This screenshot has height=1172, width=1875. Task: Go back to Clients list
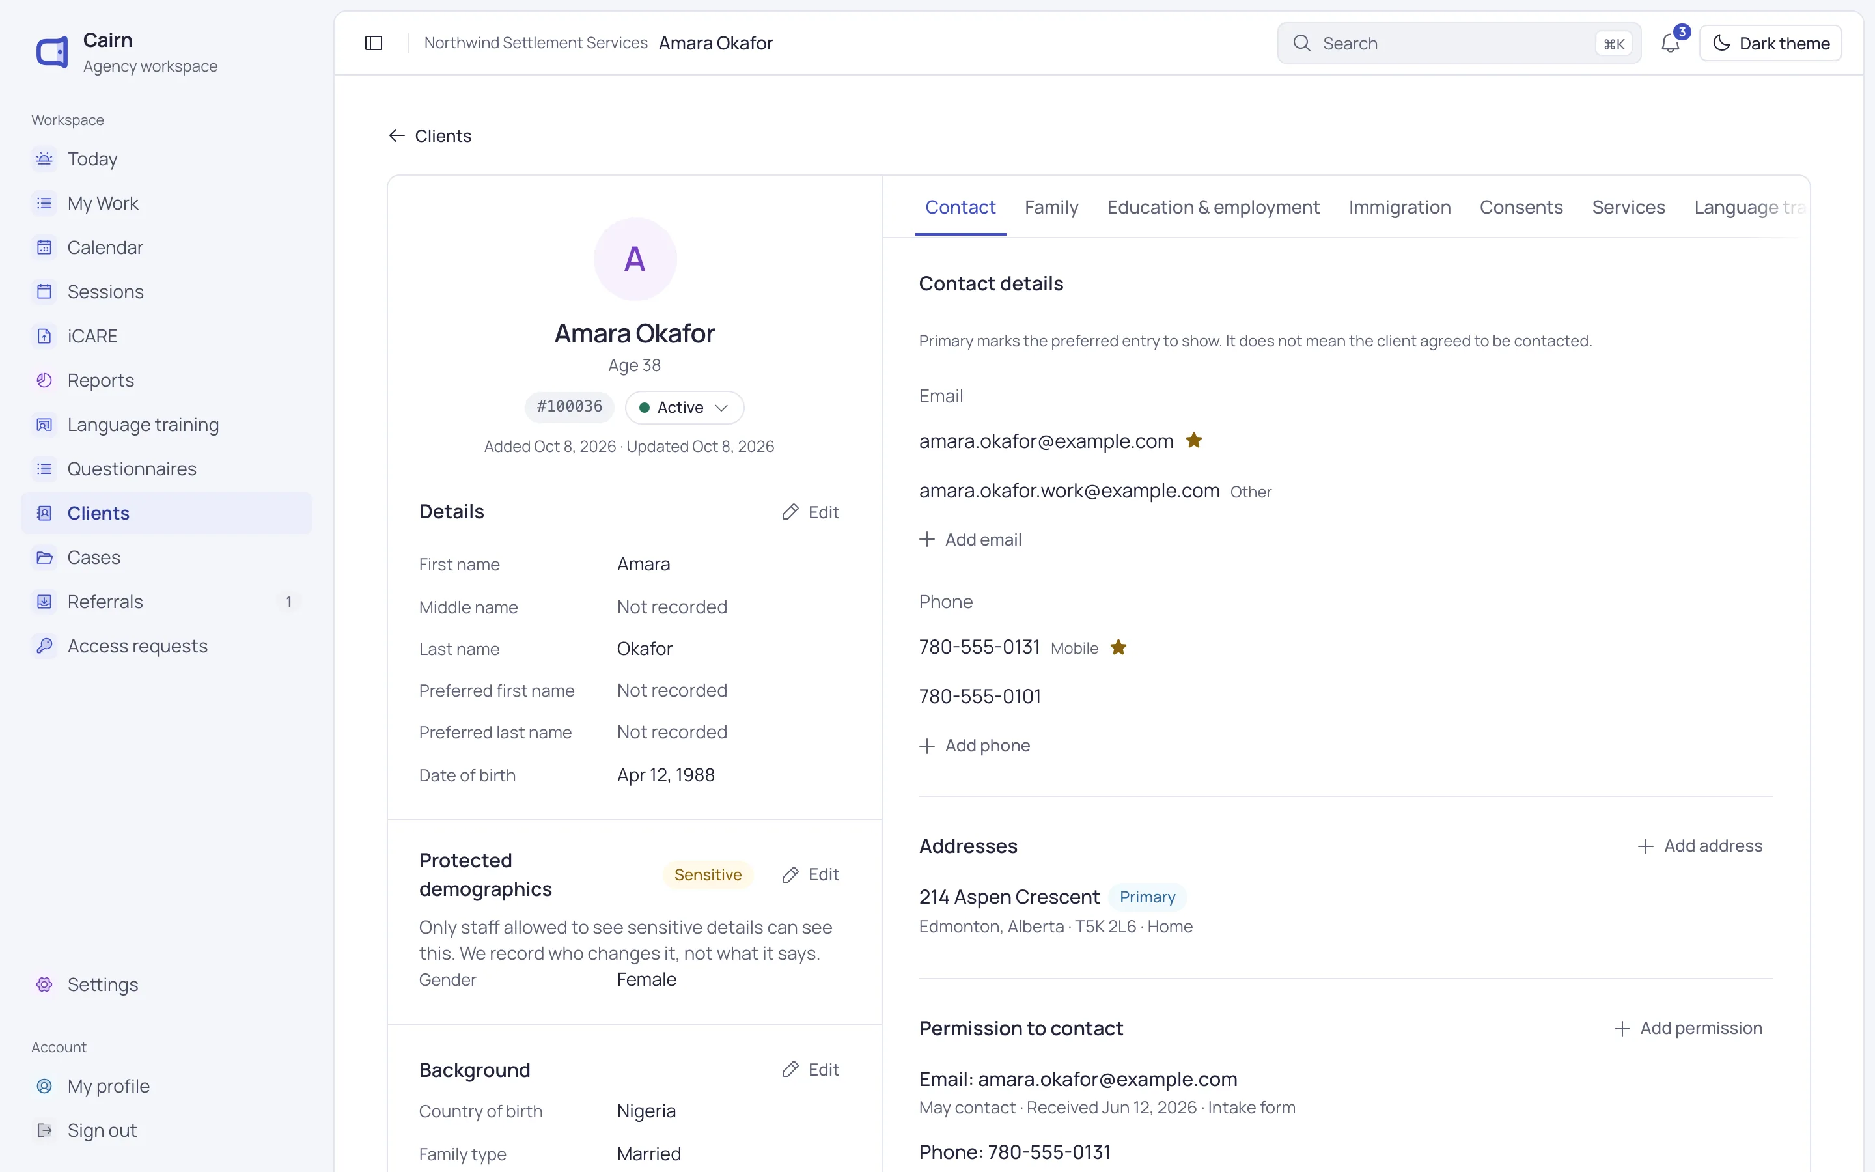(x=430, y=135)
